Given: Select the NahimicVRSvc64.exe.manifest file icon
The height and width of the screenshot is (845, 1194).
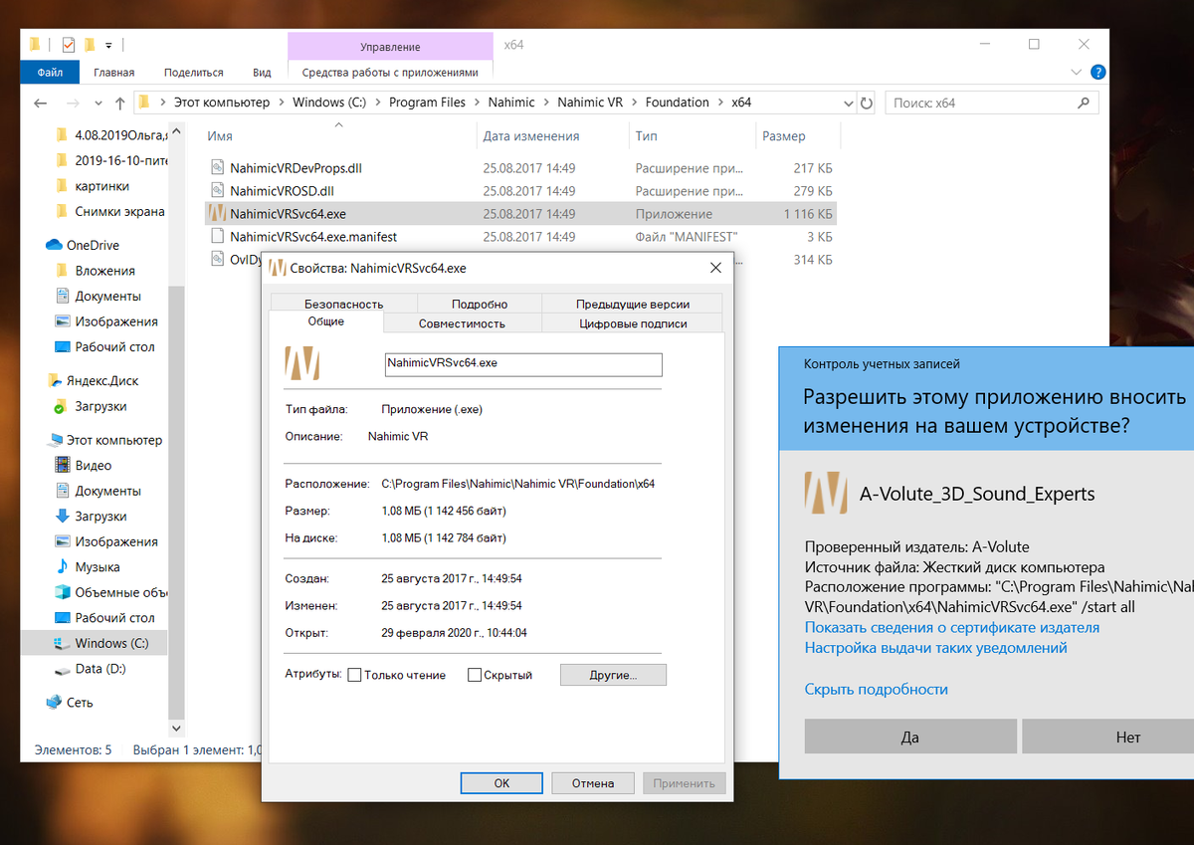Looking at the screenshot, I should click(x=218, y=236).
